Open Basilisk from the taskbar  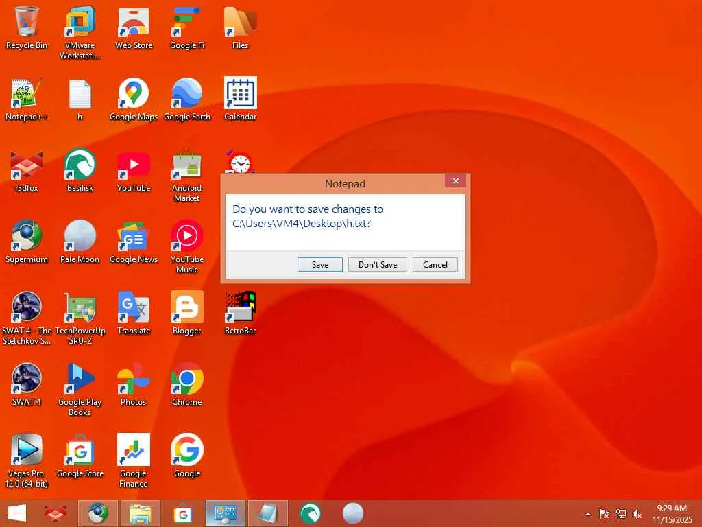(311, 513)
